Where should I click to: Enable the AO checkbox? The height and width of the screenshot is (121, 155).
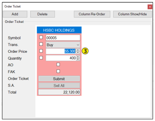(x=58, y=65)
